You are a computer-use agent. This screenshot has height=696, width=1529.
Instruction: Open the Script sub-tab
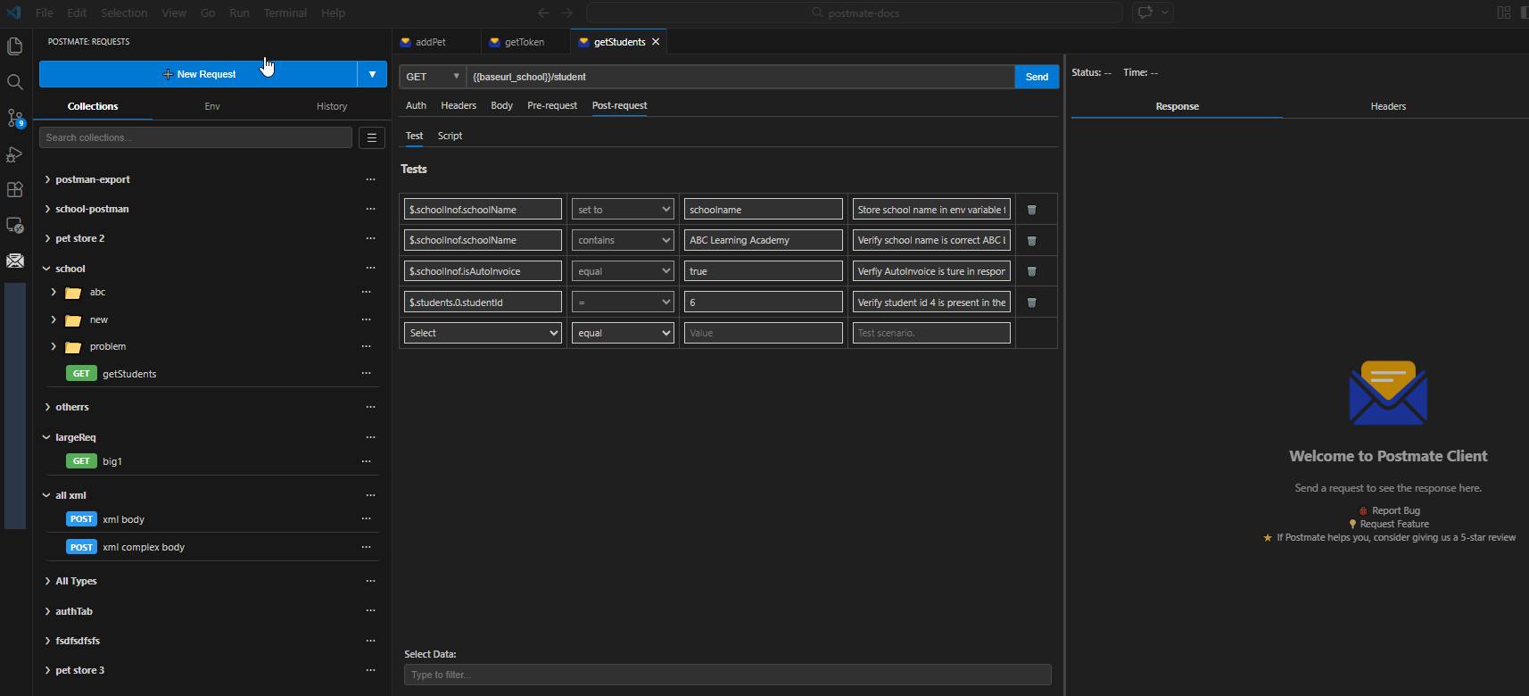click(450, 136)
